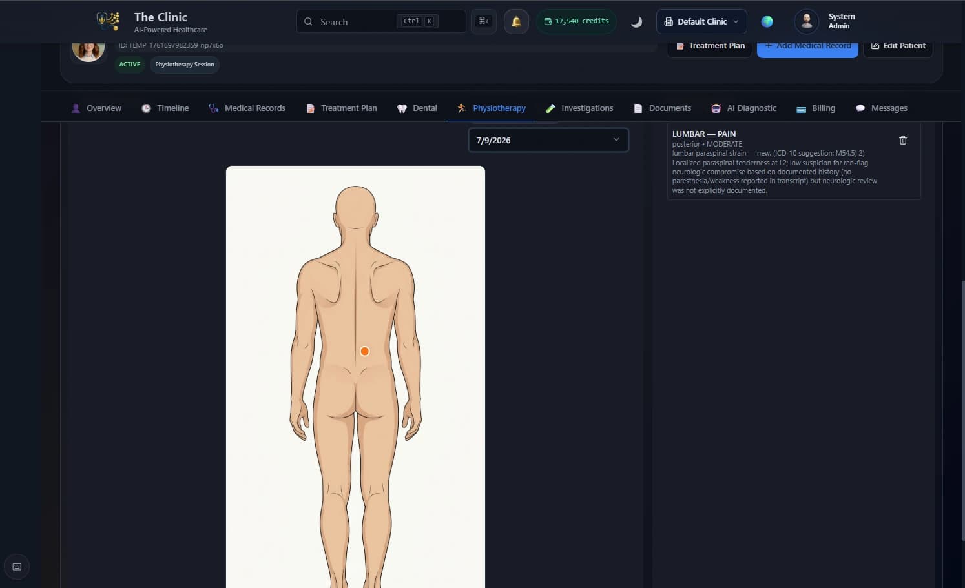Click the page vertical scrollbar

click(x=962, y=410)
